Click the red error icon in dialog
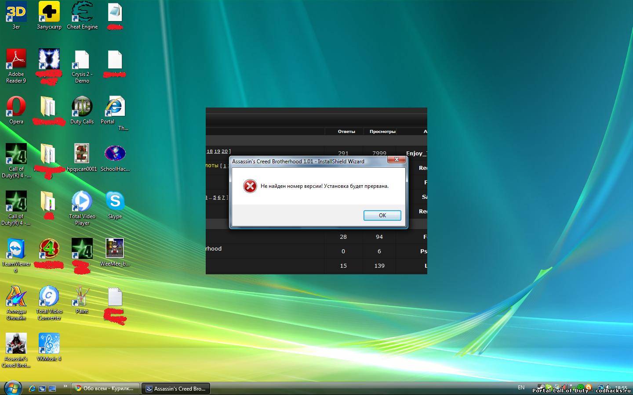 250,186
